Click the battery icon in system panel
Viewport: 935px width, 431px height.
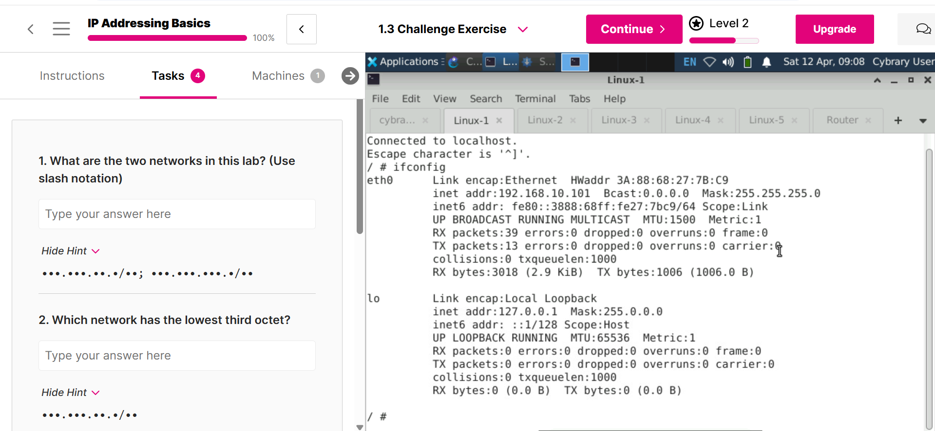point(747,62)
